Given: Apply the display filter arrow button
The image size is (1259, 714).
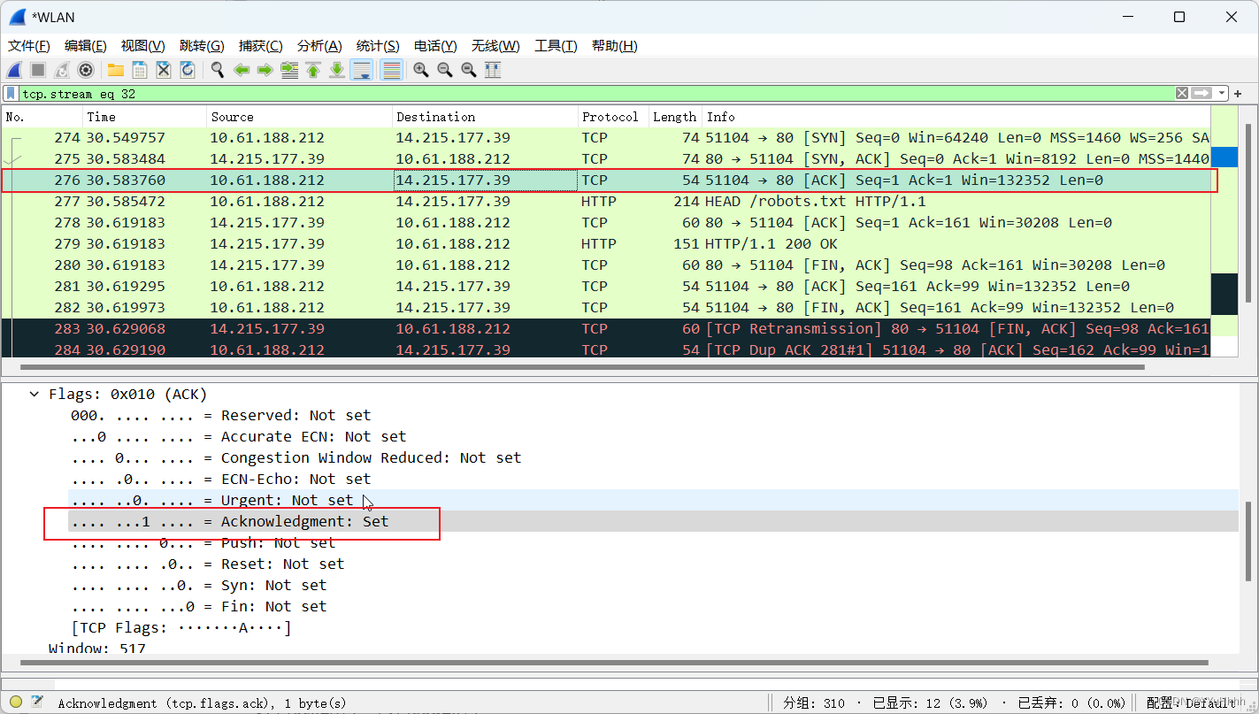Looking at the screenshot, I should click(x=1201, y=93).
